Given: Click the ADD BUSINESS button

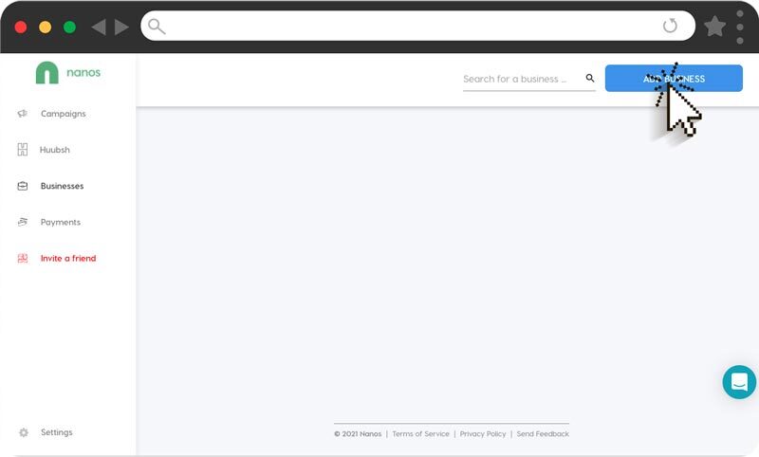Looking at the screenshot, I should tap(674, 79).
